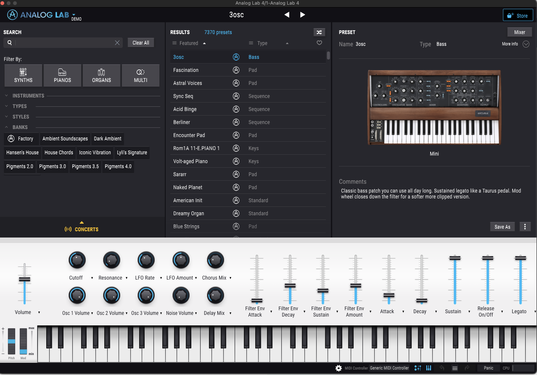
Task: Click the Store button
Action: click(x=518, y=15)
